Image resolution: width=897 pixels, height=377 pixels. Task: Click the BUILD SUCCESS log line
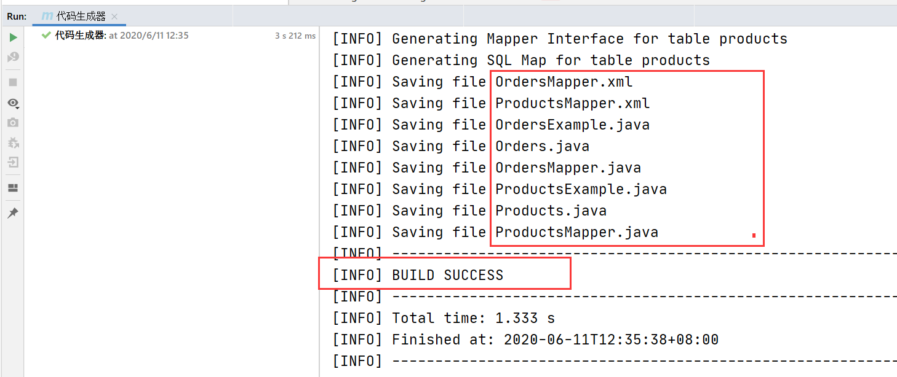(x=418, y=275)
